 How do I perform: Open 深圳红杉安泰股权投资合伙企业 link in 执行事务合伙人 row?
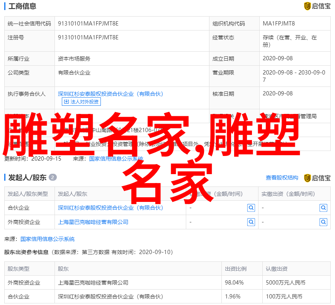click(111, 94)
